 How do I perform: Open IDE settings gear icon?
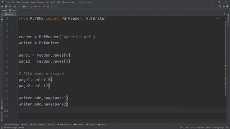224,6
